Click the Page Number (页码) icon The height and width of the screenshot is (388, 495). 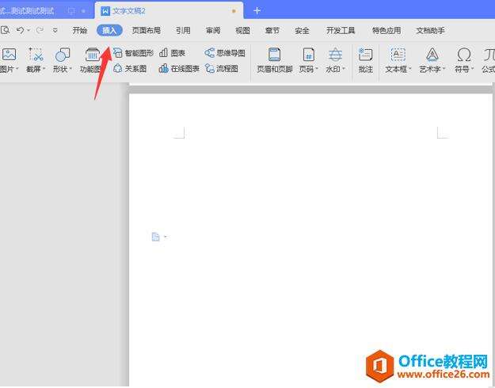click(x=308, y=55)
